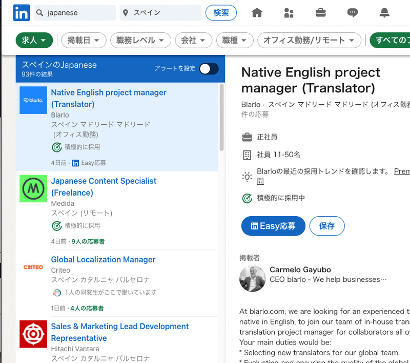The width and height of the screenshot is (410, 363).
Task: Open the 会社 company filter dropdown
Action: 194,41
